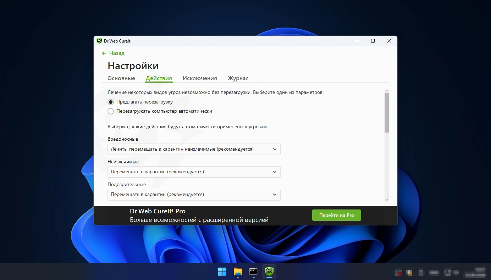The height and width of the screenshot is (280, 491).
Task: Close the Dr.Web CureIt! window
Action: point(389,41)
